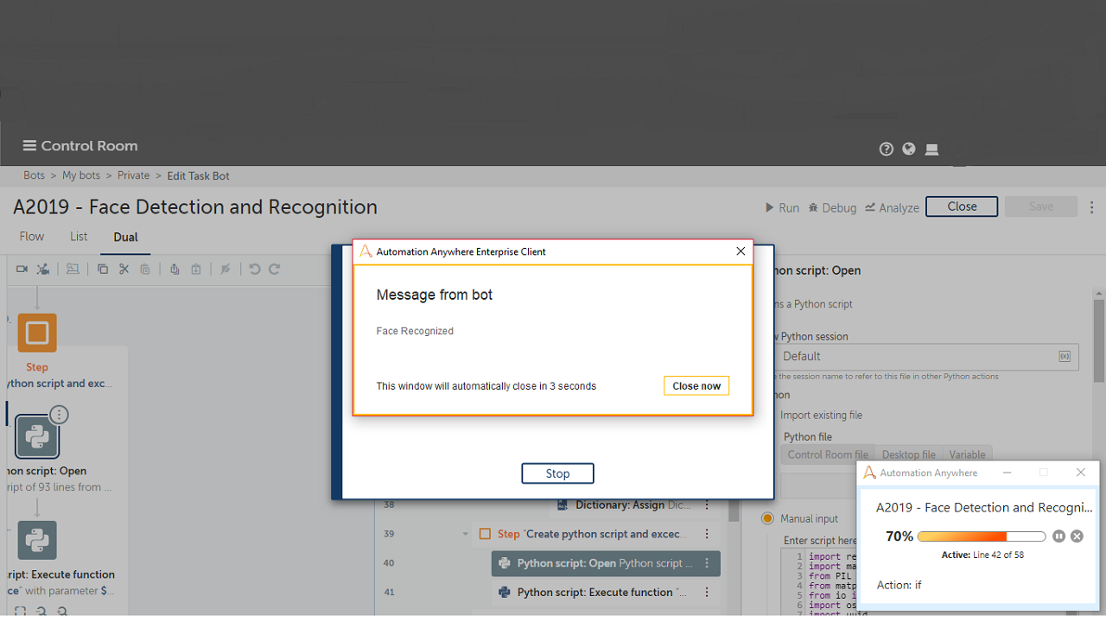The image size is (1106, 622).
Task: Pause the running bot in progress window
Action: pyautogui.click(x=1059, y=536)
